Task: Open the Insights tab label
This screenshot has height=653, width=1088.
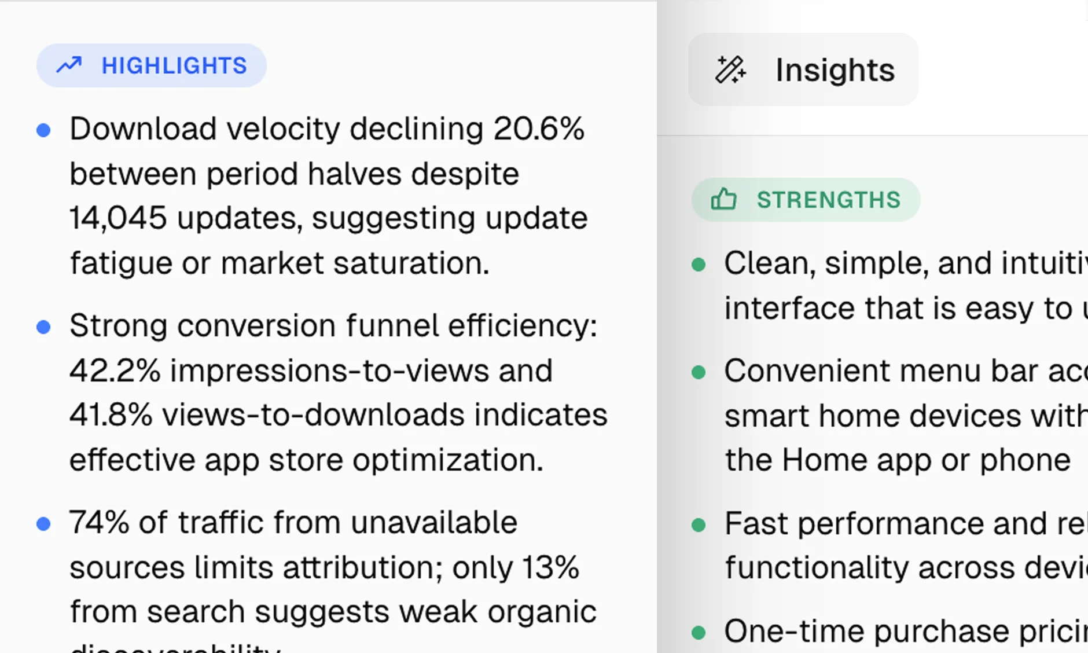Action: (x=835, y=70)
